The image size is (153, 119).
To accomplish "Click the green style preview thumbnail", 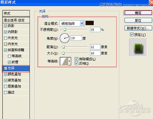I will (x=138, y=47).
